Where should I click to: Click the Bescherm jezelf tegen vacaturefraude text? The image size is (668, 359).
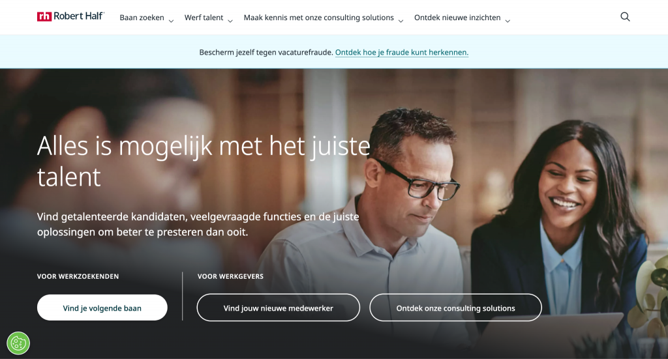[266, 52]
